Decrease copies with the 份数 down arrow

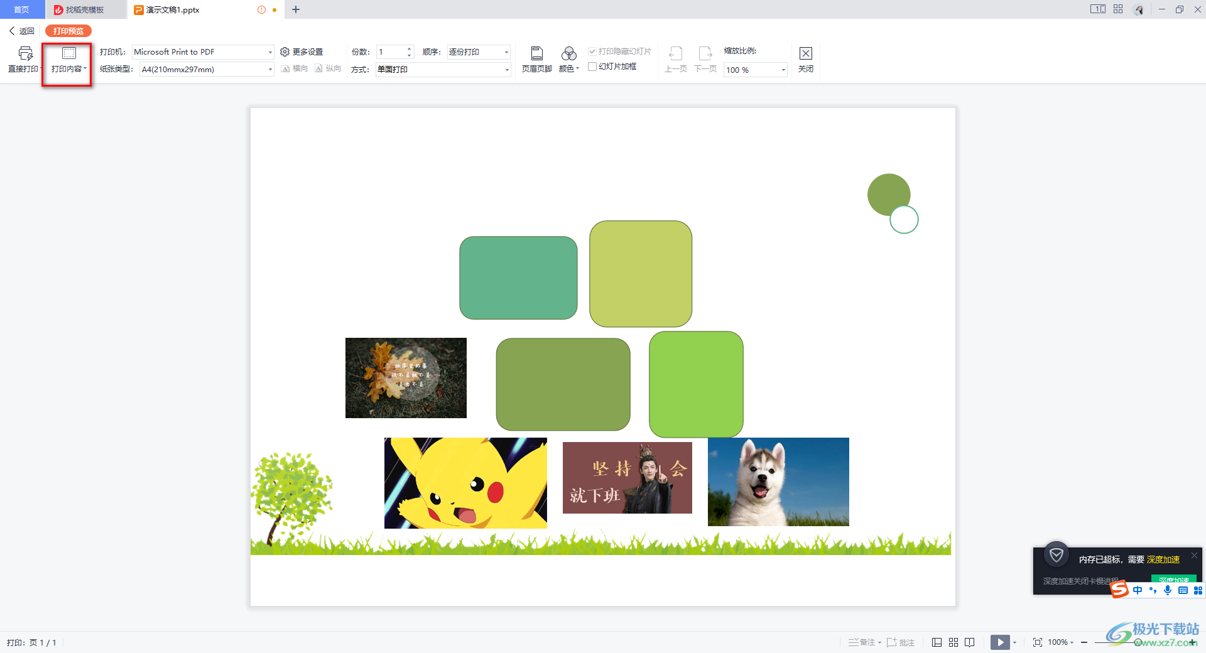click(x=409, y=56)
